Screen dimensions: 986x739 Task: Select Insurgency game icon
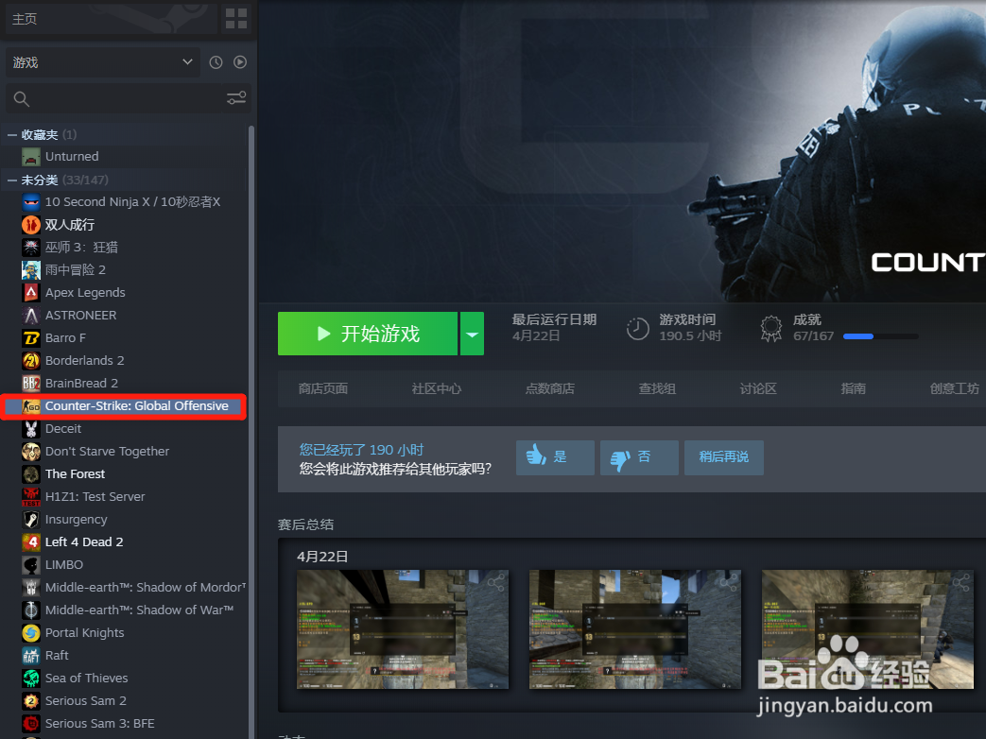31,520
